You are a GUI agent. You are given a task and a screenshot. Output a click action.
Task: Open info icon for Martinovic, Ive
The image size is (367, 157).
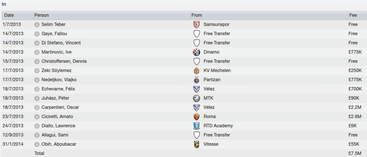(x=37, y=52)
